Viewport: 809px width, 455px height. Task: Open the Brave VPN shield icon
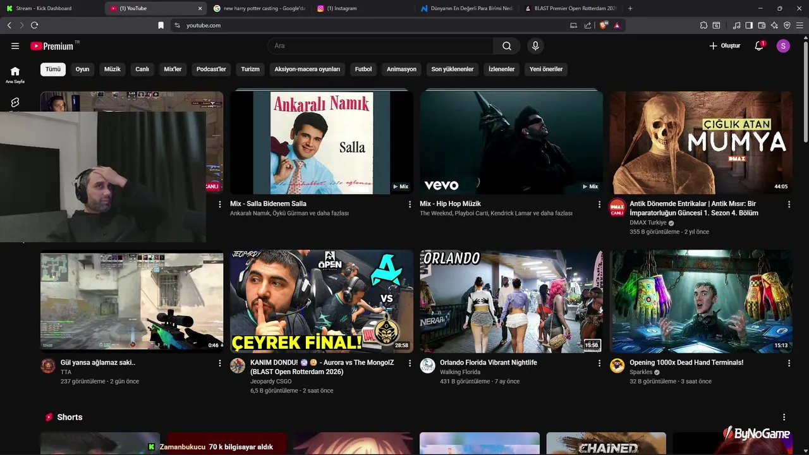(787, 25)
